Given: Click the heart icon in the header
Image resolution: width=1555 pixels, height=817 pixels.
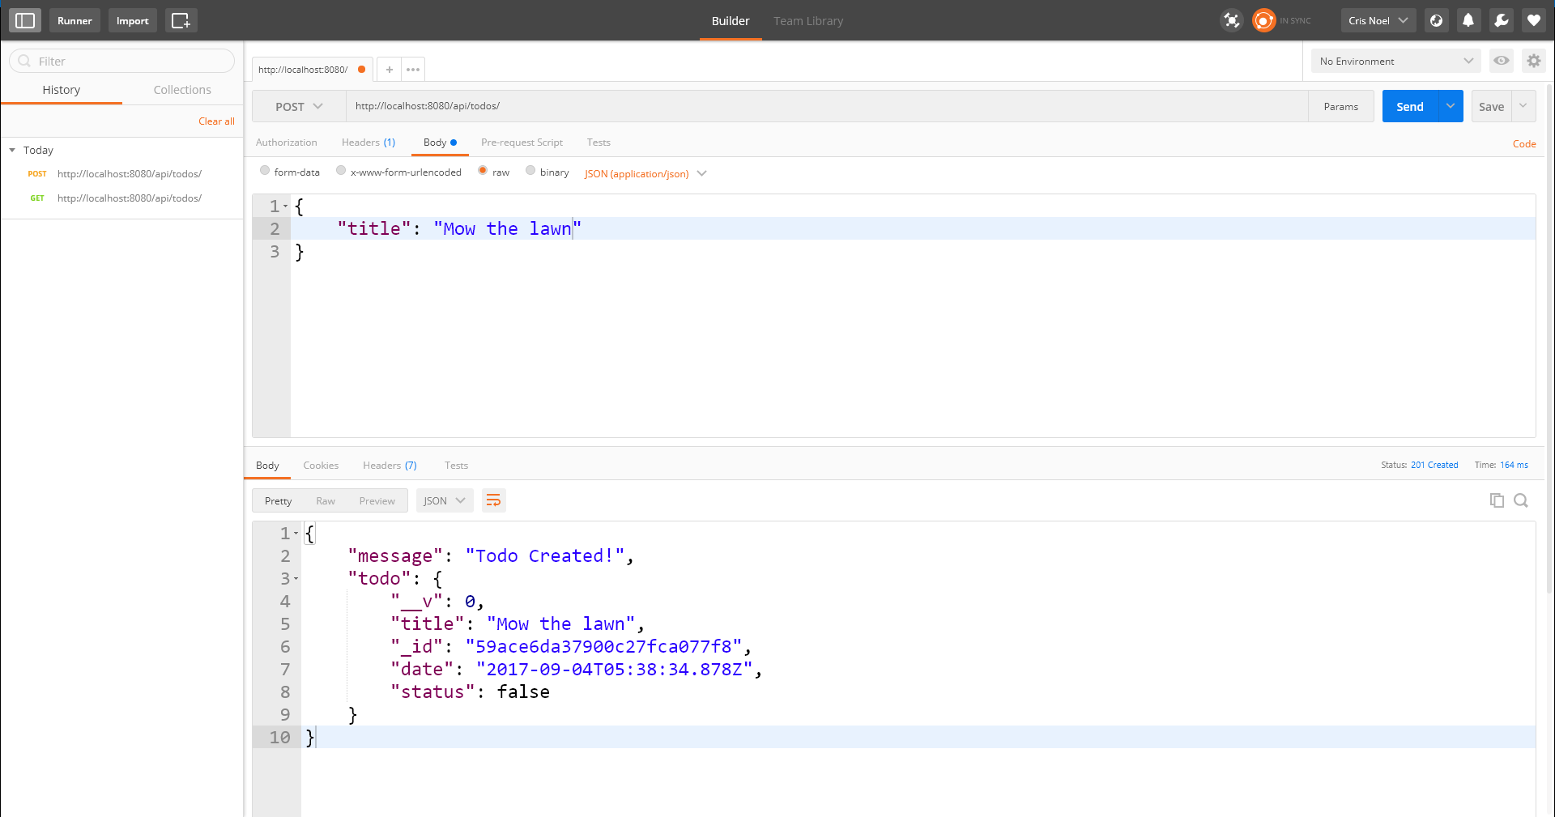Looking at the screenshot, I should pyautogui.click(x=1533, y=20).
